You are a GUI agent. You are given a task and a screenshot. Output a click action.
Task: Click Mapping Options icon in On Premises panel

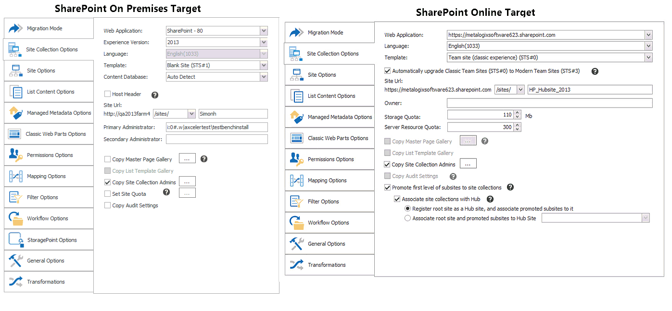(x=16, y=176)
